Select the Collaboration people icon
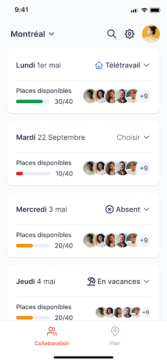 [51, 331]
